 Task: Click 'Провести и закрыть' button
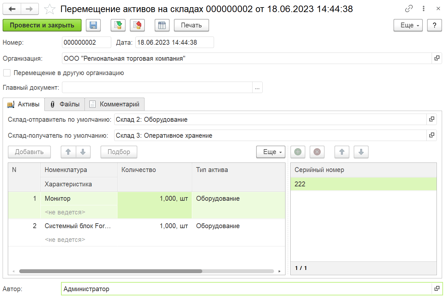pyautogui.click(x=42, y=25)
